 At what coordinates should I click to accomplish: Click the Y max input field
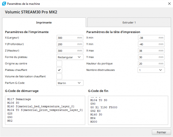151,57
